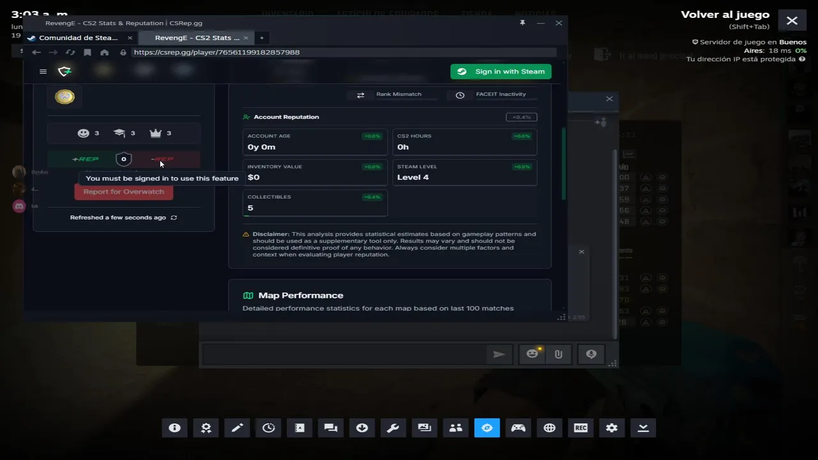Click the gold coin medal badge

click(x=65, y=96)
